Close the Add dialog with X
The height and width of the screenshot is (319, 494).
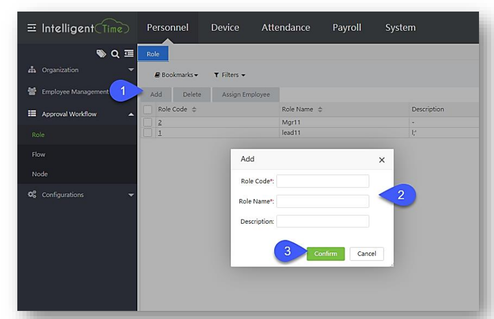(x=381, y=160)
